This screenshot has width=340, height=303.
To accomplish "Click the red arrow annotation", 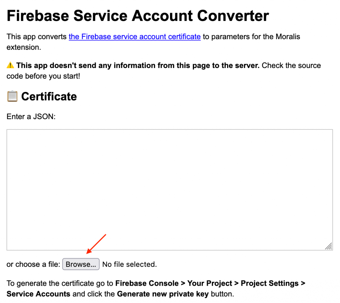I will click(96, 244).
